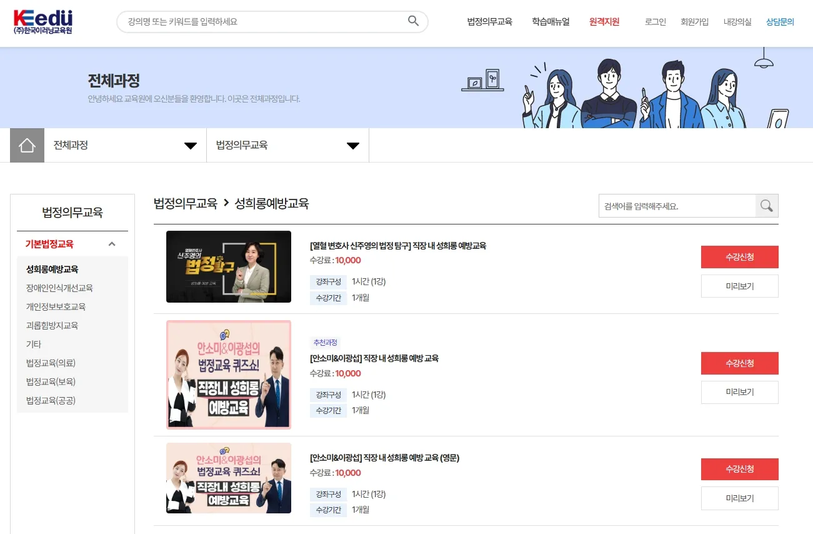This screenshot has height=534, width=813.
Task: Click the home icon in the breadcrumb bar
Action: tap(26, 144)
